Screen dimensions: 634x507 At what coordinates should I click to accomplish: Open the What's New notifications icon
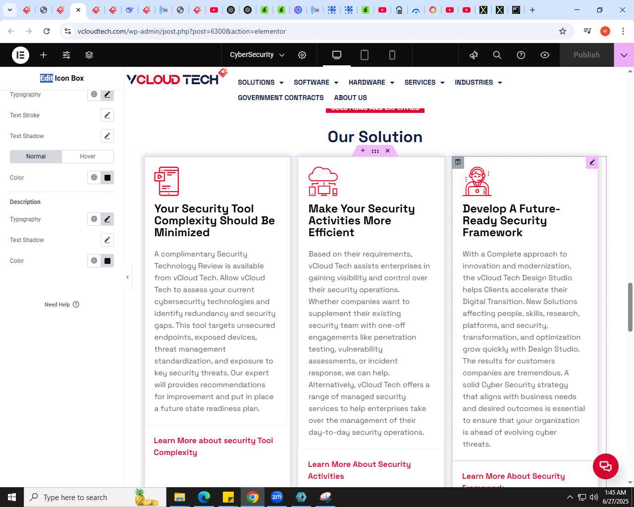[474, 55]
